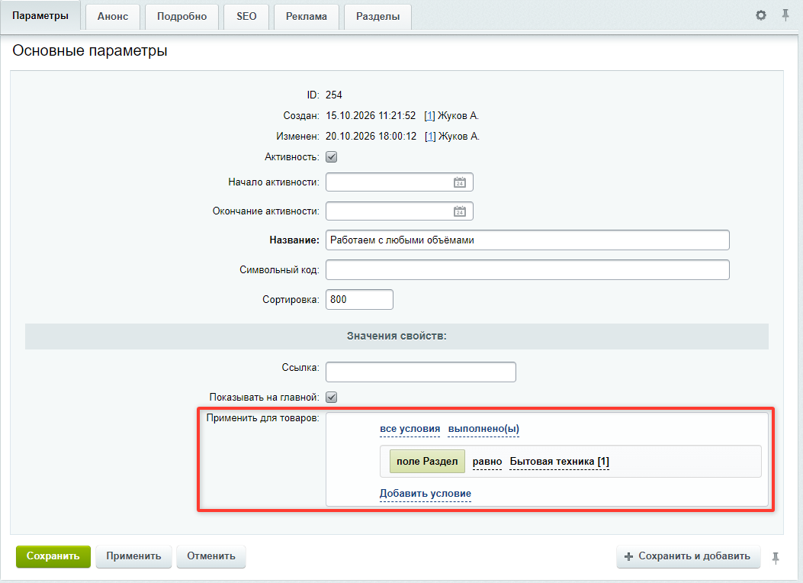Toggle the Показывать на главной checkbox
The image size is (803, 583).
point(331,397)
